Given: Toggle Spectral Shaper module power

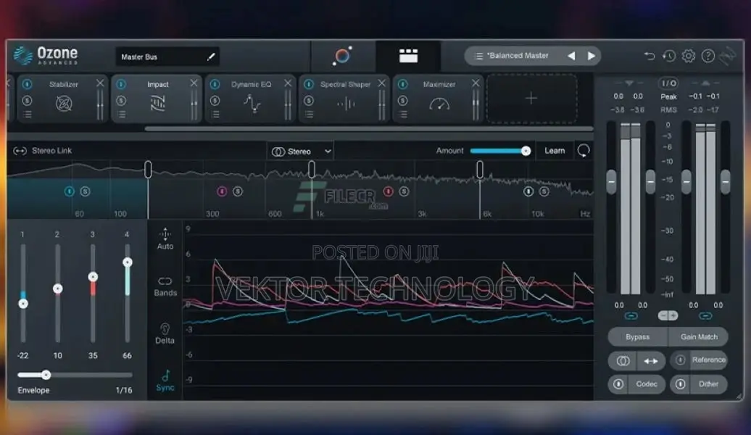Looking at the screenshot, I should click(x=309, y=84).
